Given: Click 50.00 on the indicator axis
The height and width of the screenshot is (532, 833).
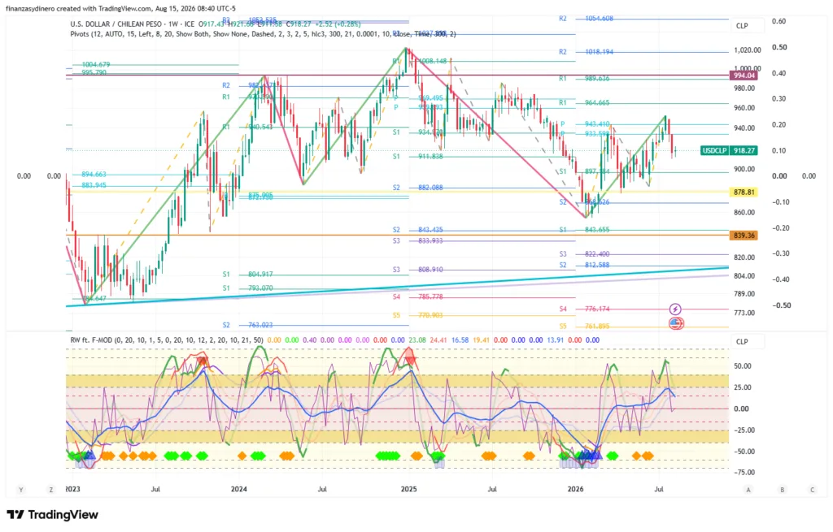Looking at the screenshot, I should pyautogui.click(x=743, y=366).
